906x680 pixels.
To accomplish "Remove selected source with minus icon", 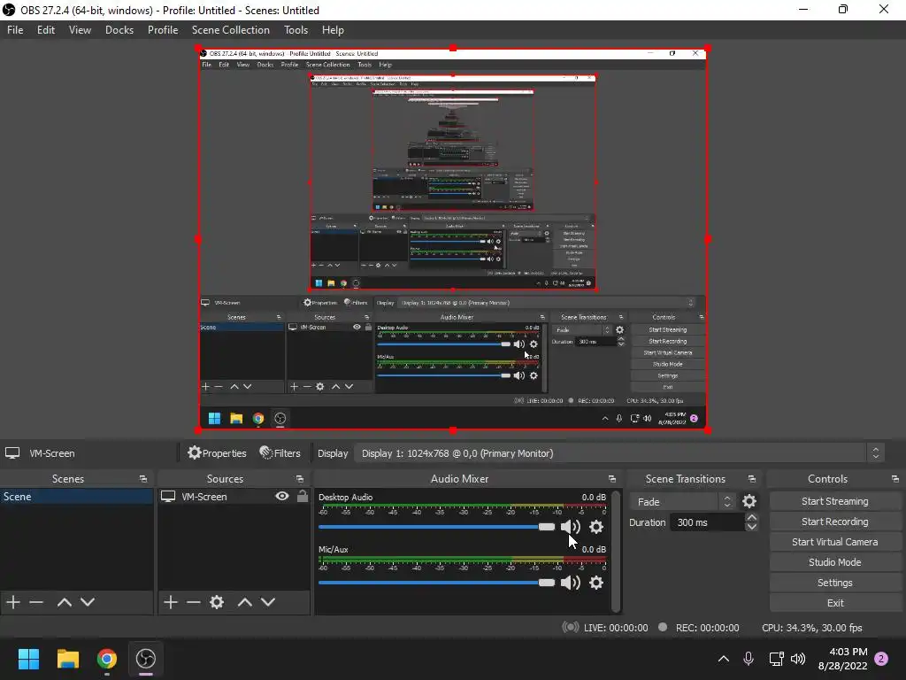I will 194,602.
